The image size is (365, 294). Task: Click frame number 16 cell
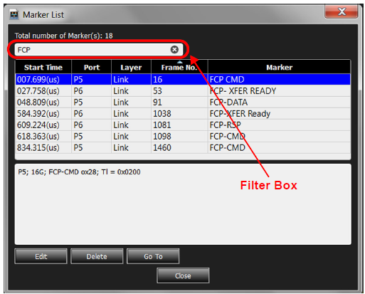179,80
